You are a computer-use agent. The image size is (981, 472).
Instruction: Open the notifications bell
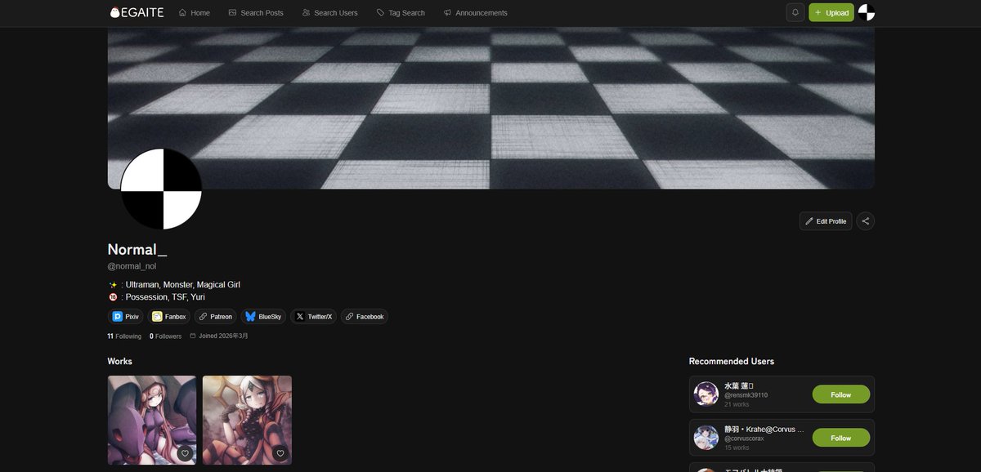[x=795, y=12]
